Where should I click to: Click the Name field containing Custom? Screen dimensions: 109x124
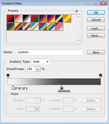(x=50, y=52)
